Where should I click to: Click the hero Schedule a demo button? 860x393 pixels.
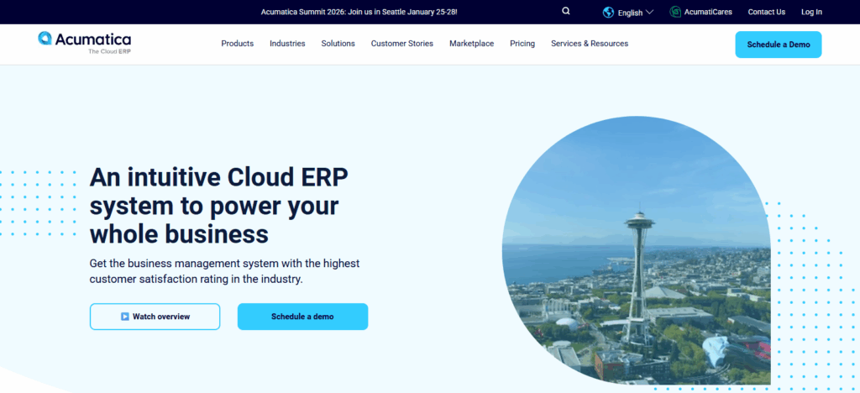pyautogui.click(x=302, y=317)
